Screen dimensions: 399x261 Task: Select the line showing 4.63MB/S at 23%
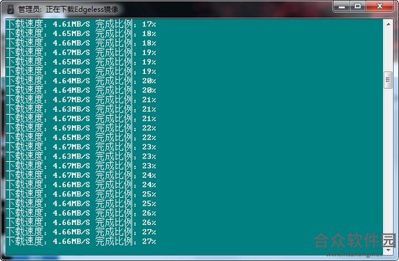81,156
